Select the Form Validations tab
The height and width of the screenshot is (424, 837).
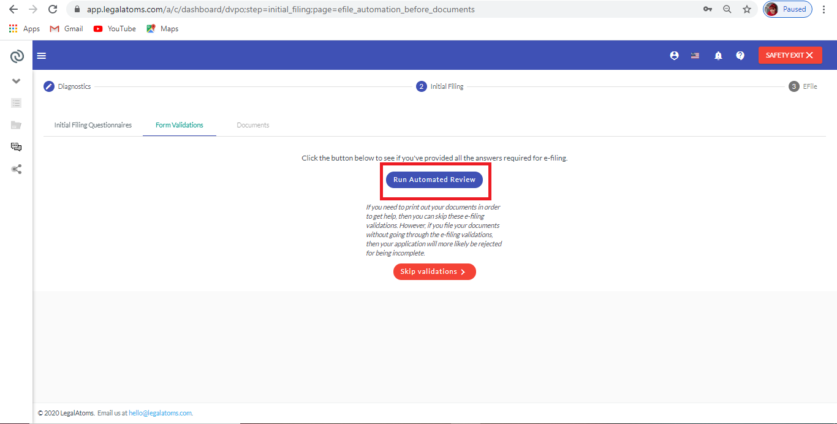pyautogui.click(x=180, y=125)
